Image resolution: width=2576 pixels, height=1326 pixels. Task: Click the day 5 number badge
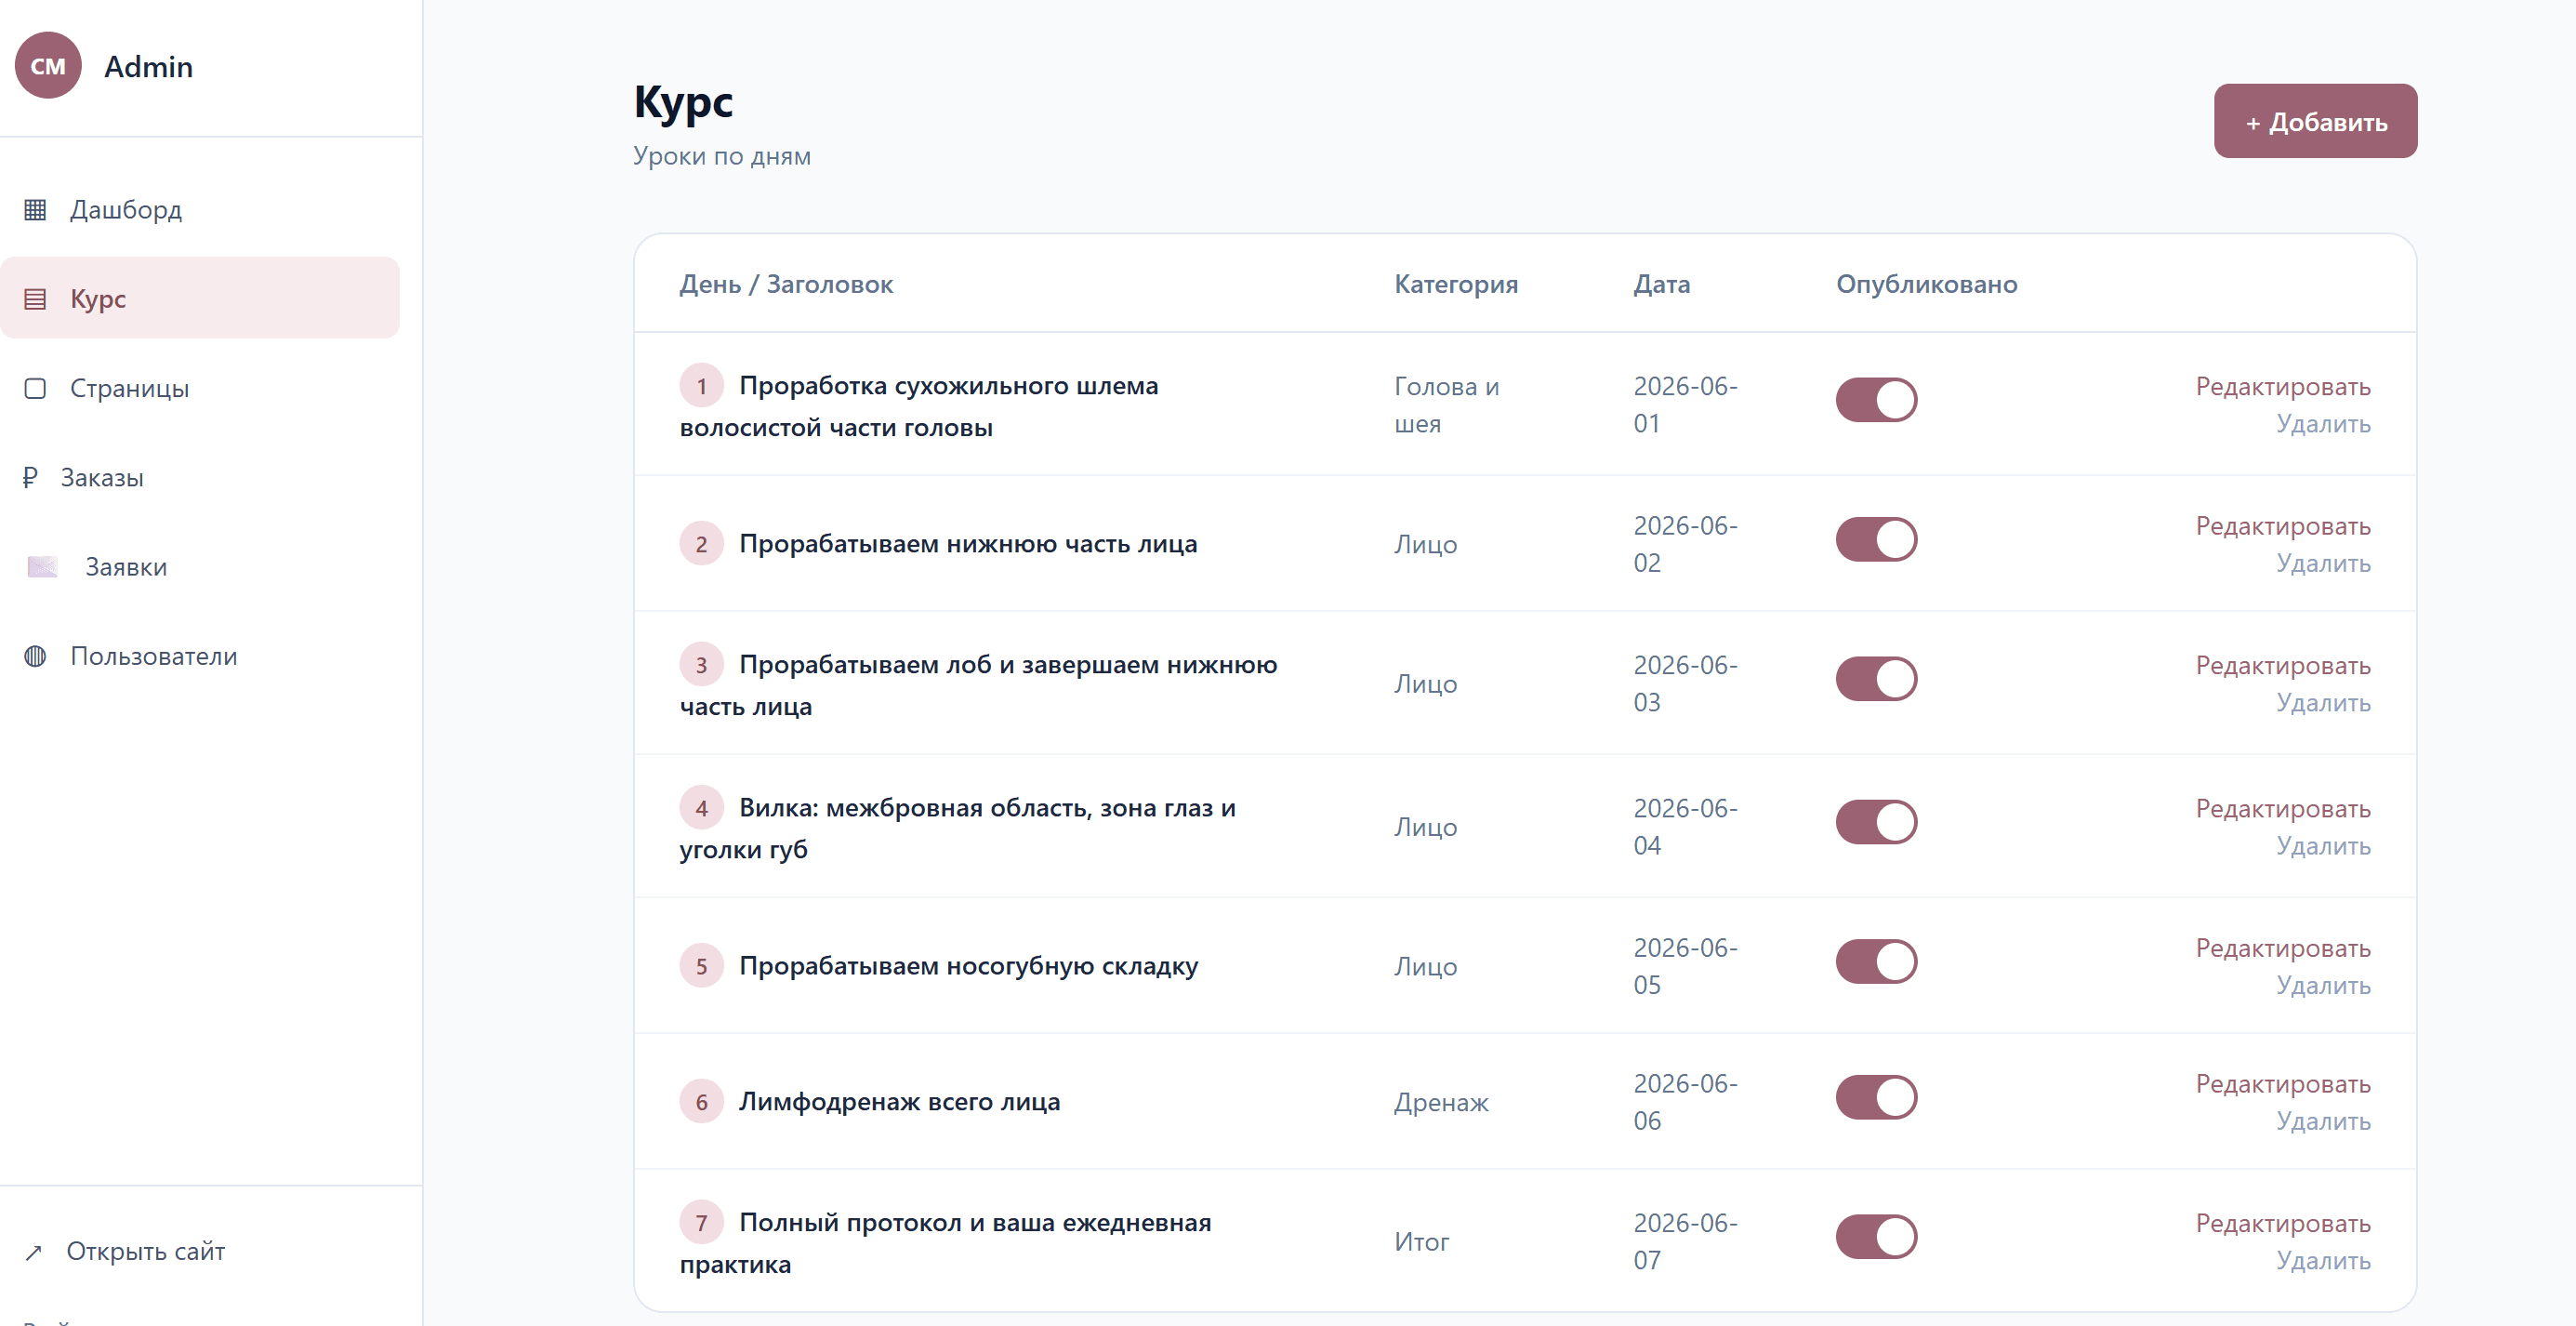tap(701, 966)
